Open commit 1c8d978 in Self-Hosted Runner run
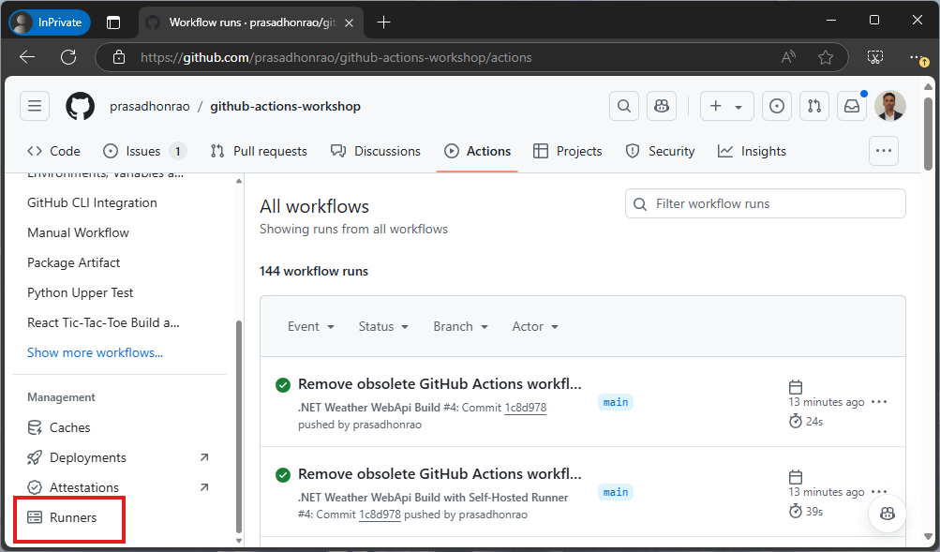 coord(380,515)
